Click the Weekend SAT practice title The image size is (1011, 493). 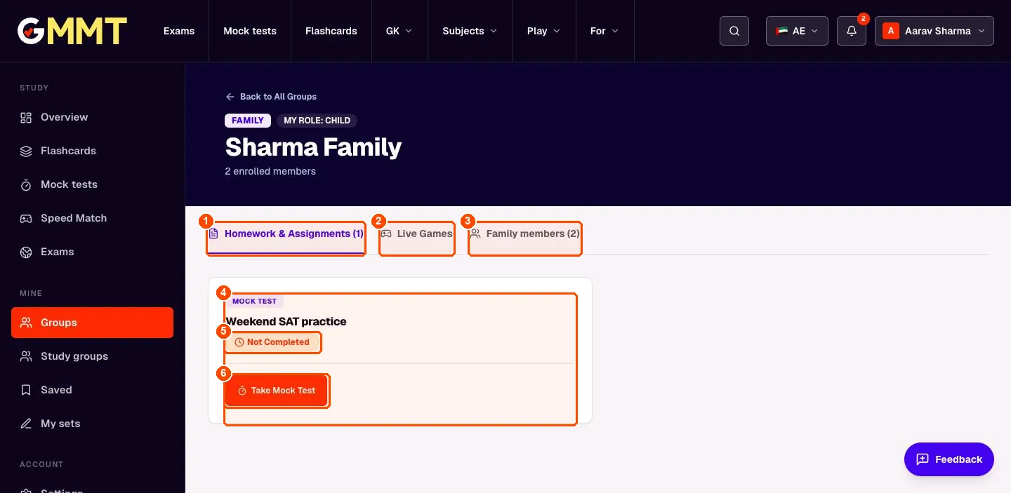coord(286,321)
